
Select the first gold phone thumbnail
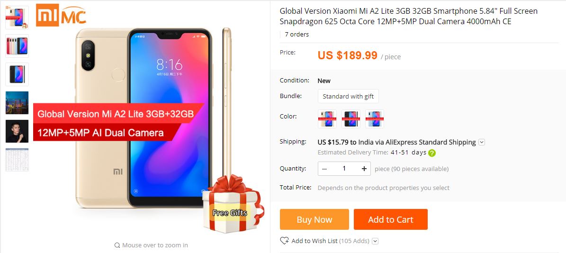pyautogui.click(x=17, y=18)
